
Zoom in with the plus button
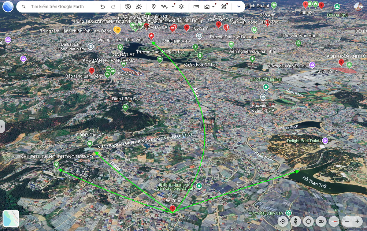pyautogui.click(x=357, y=221)
